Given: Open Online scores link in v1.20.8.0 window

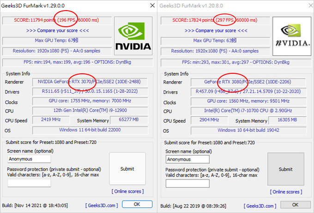Looking at the screenshot, I should click(286, 192).
